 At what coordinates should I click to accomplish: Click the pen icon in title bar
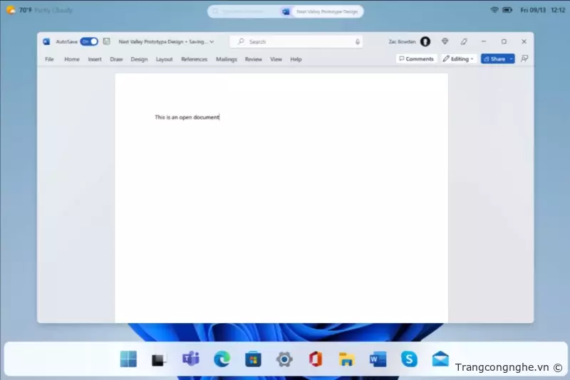click(x=465, y=42)
